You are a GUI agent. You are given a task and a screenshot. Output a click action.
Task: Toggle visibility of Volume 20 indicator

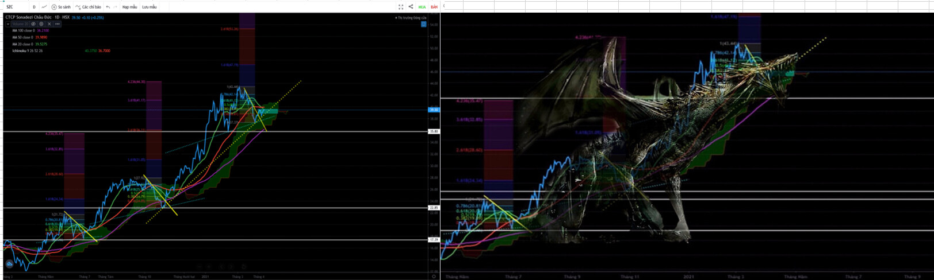[33, 24]
